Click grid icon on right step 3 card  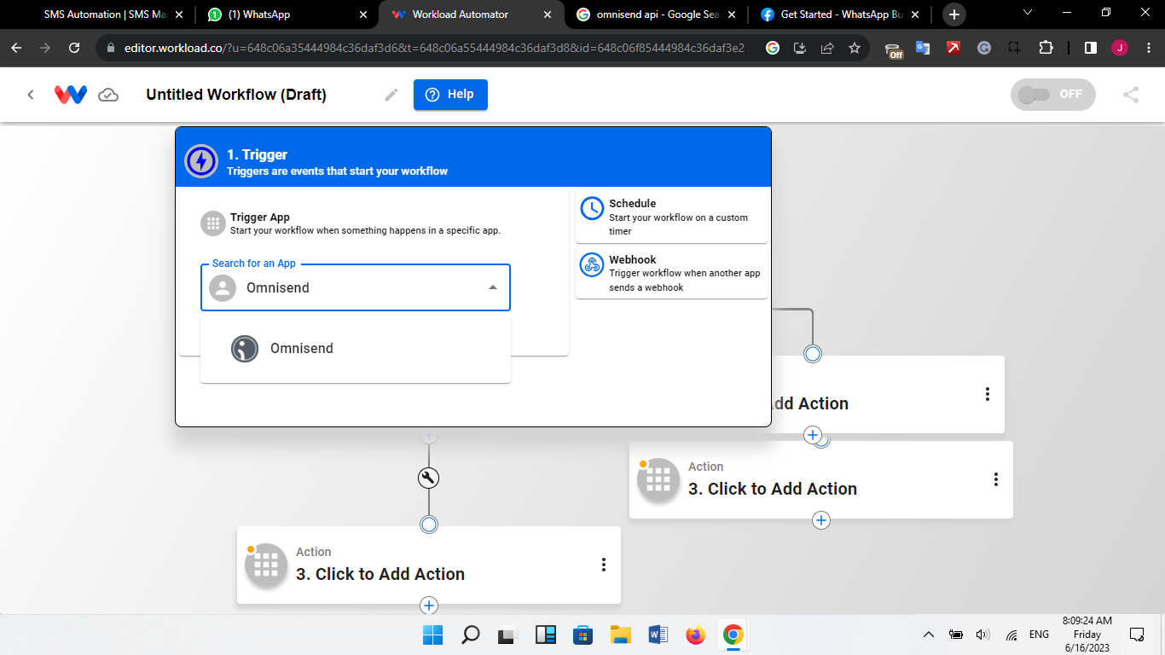pos(658,479)
